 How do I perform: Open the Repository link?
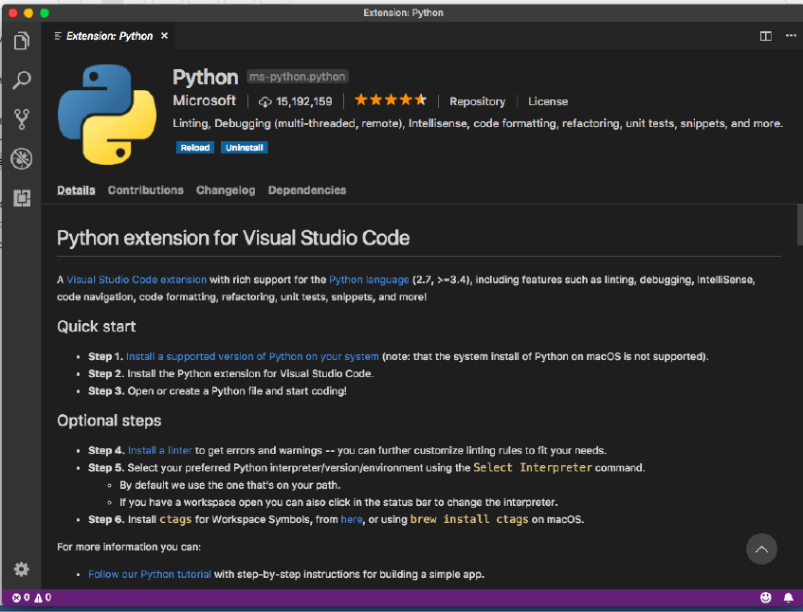477,101
